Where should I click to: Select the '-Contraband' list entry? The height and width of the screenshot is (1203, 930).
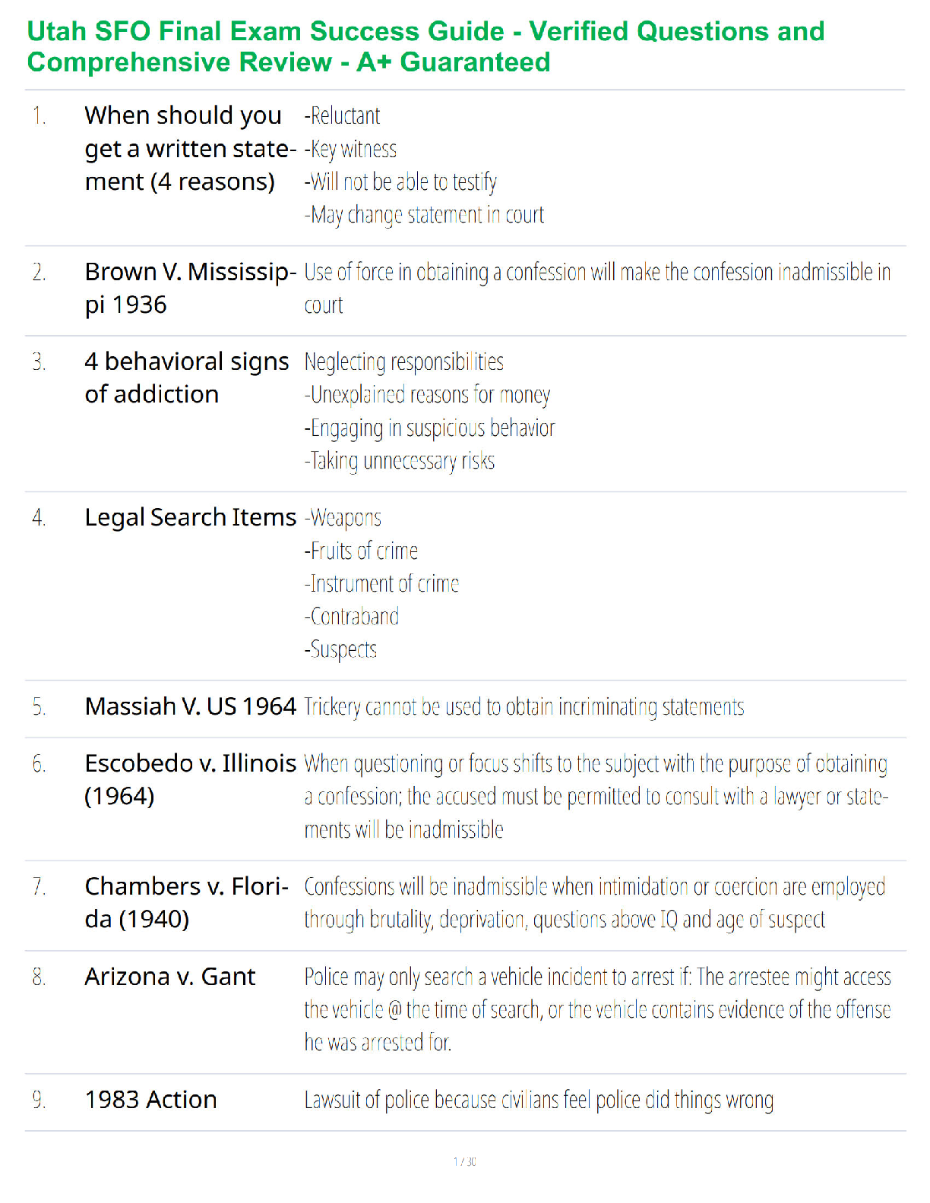coord(352,616)
